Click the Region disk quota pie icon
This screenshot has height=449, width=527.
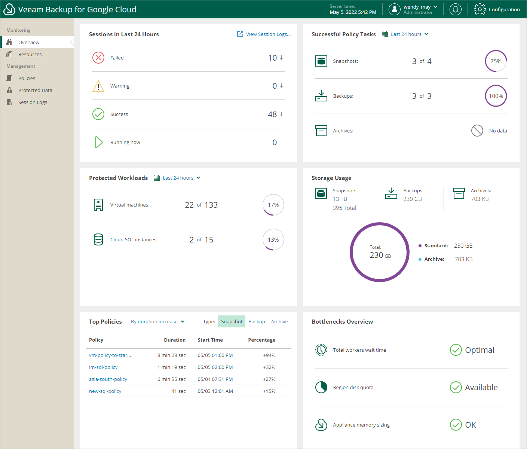coord(321,387)
